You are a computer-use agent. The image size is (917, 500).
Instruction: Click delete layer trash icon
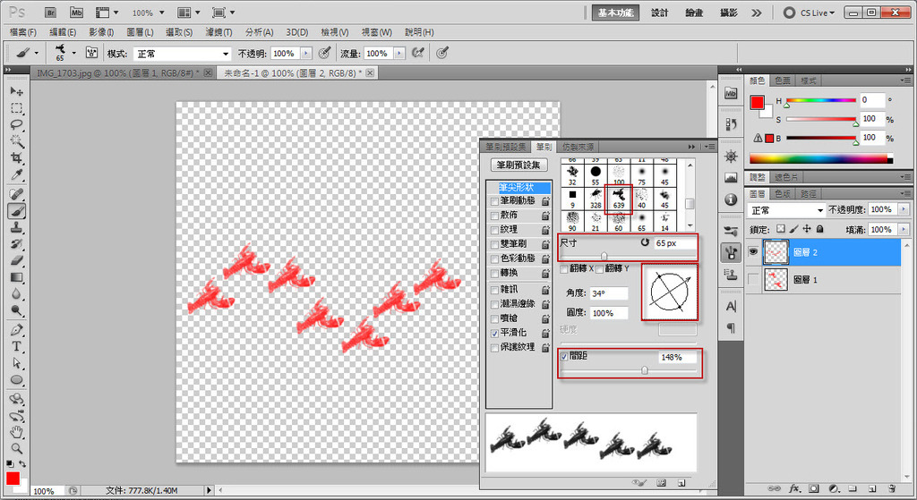point(892,487)
